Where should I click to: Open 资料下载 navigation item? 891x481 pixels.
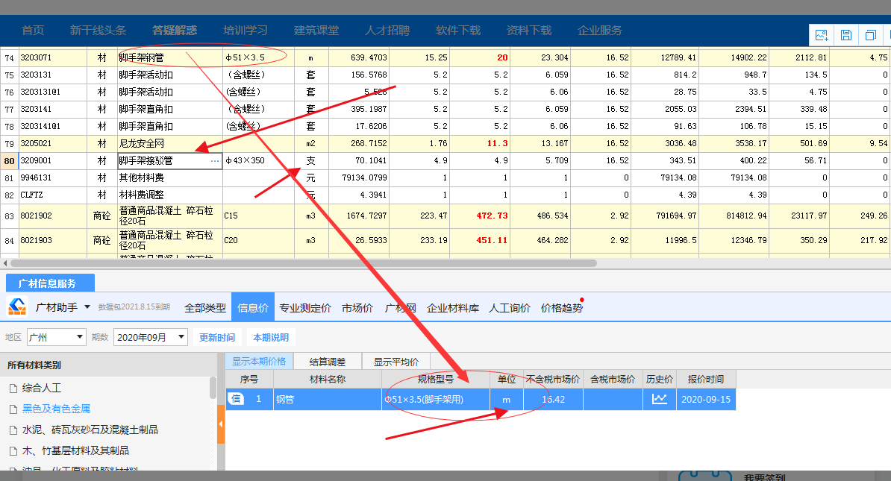click(529, 31)
